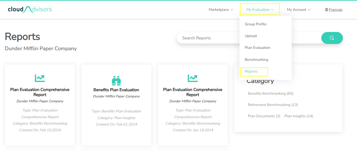
Task: Collapse the My Evaluation dropdown
Action: [x=260, y=10]
